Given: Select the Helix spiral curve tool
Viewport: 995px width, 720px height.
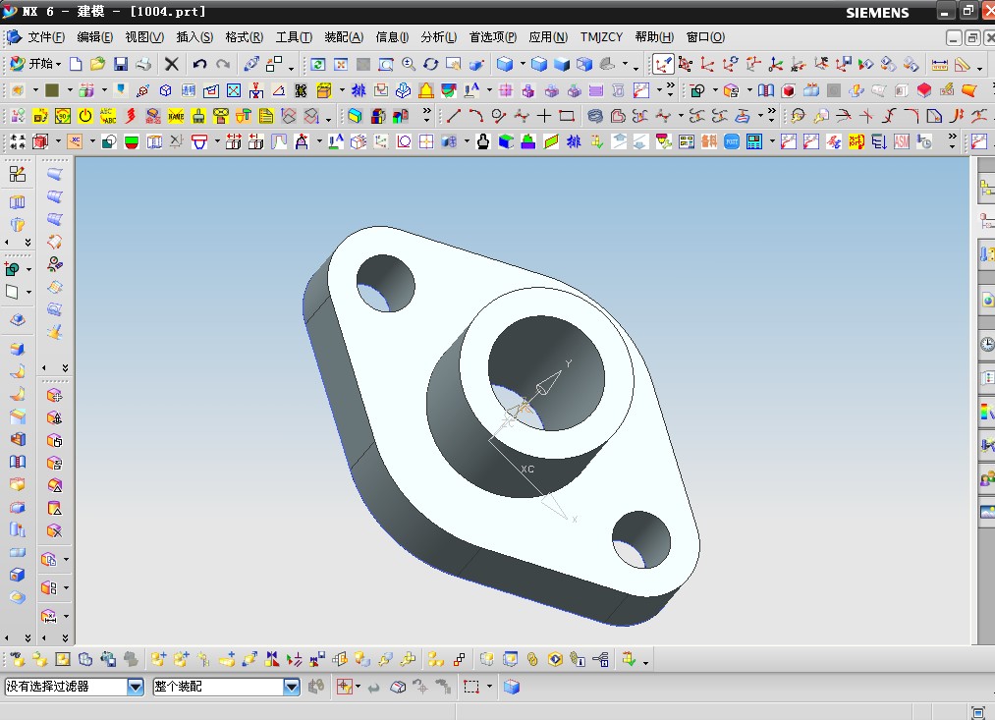Looking at the screenshot, I should (594, 116).
